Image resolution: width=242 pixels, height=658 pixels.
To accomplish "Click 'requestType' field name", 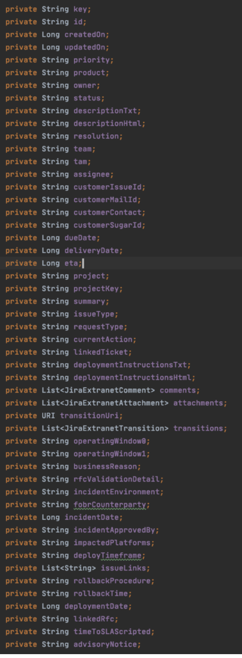I will click(98, 326).
